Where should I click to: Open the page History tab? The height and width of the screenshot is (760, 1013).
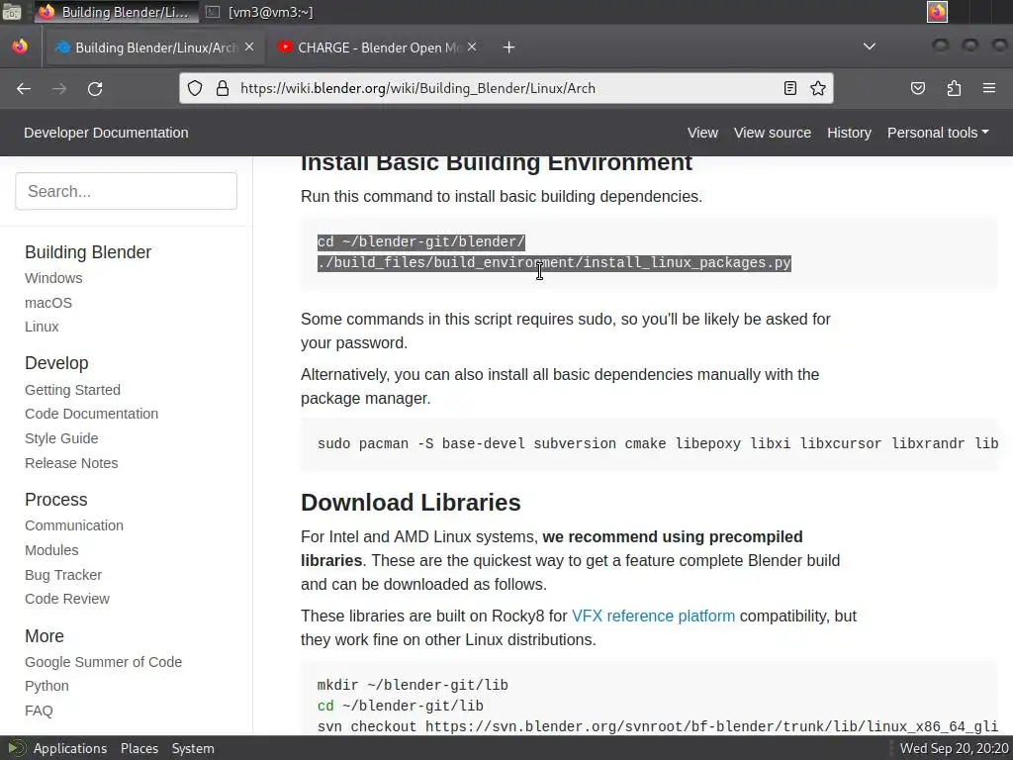[x=849, y=133]
